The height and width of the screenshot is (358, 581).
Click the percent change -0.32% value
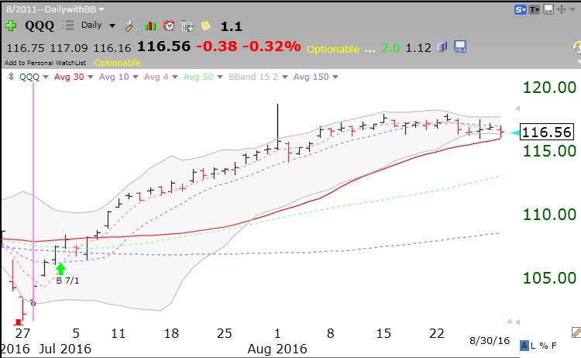click(x=272, y=46)
